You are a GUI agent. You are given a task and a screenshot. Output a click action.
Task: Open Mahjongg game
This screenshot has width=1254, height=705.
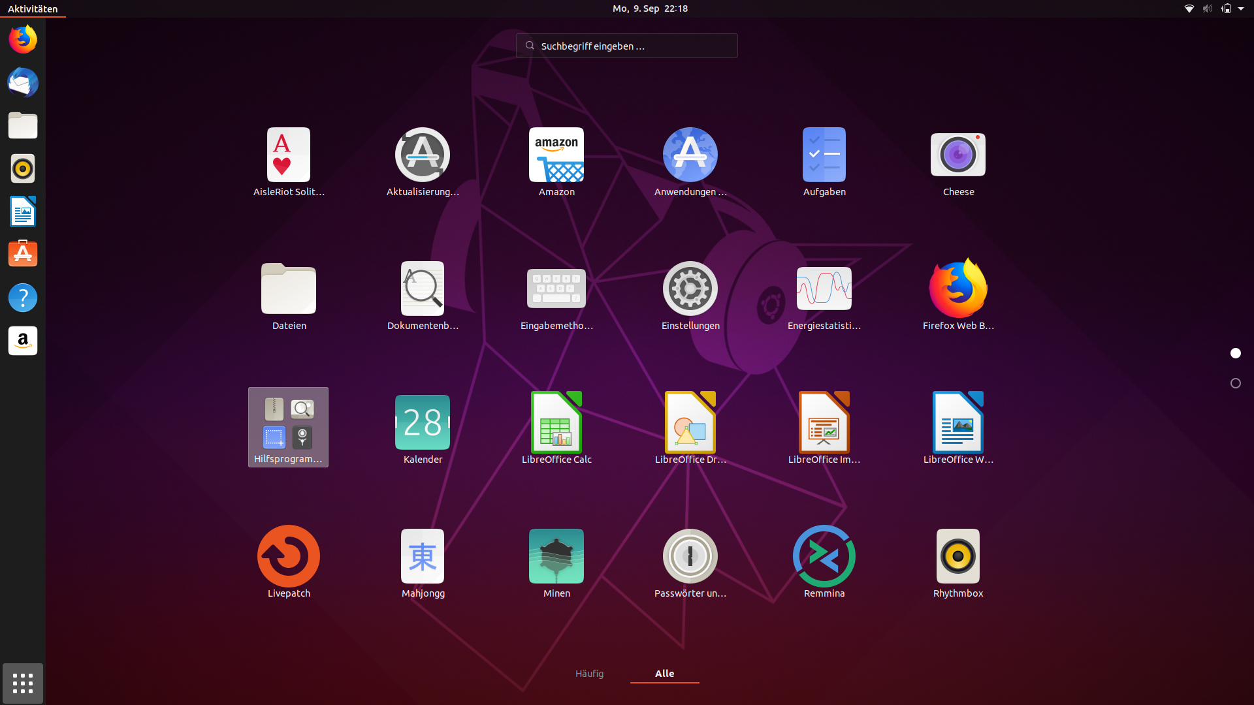pyautogui.click(x=423, y=563)
